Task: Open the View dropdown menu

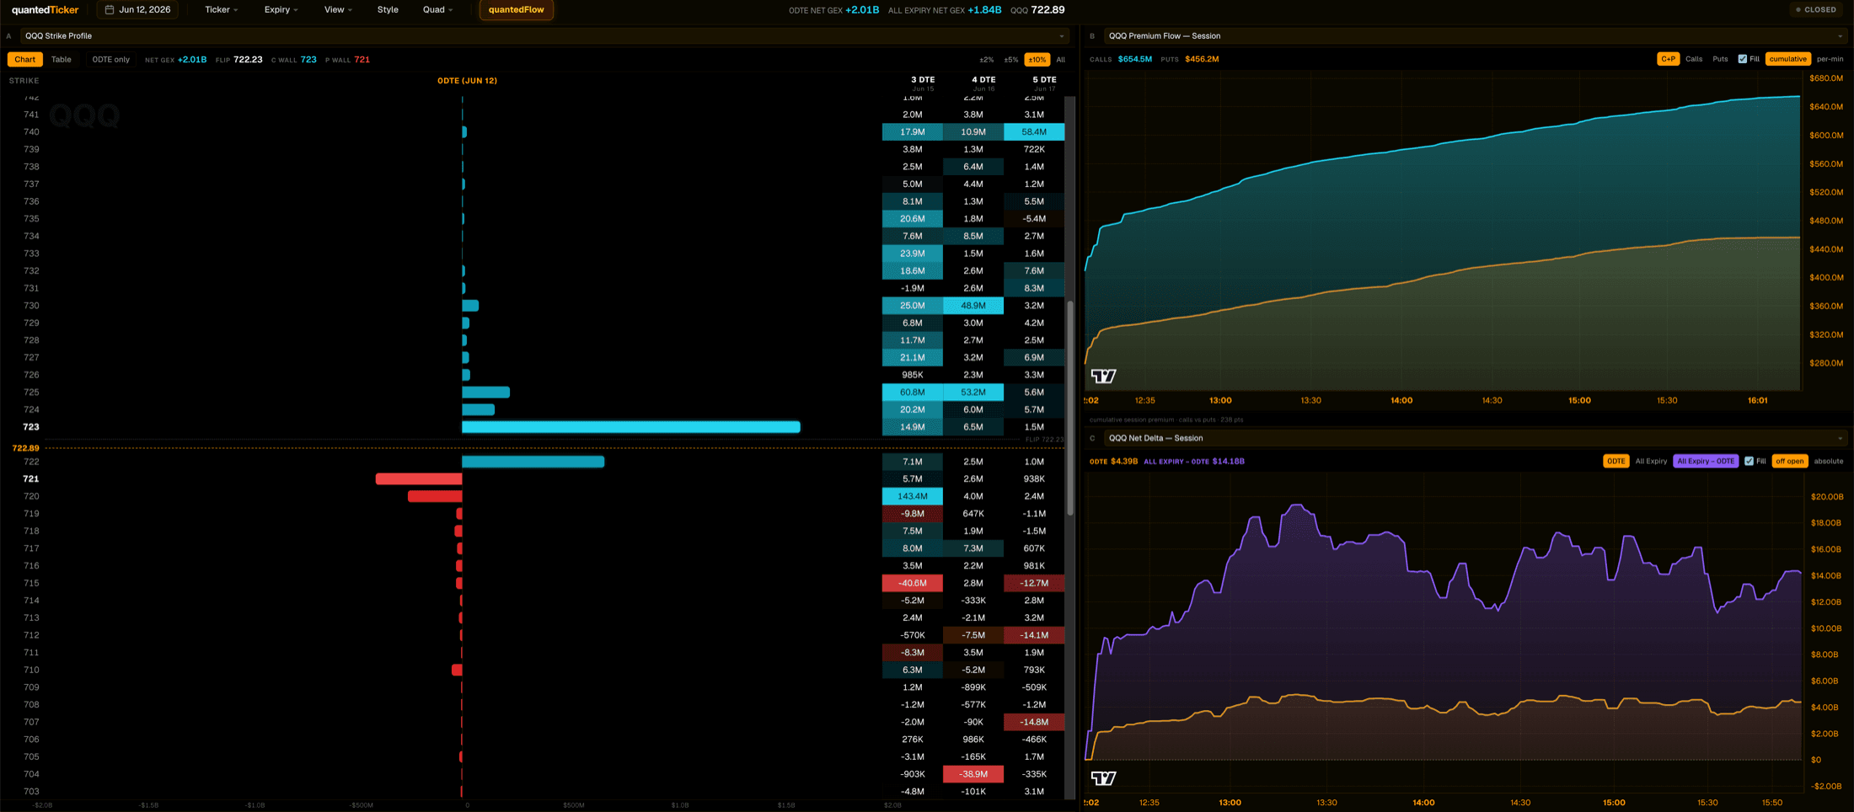Action: (338, 10)
